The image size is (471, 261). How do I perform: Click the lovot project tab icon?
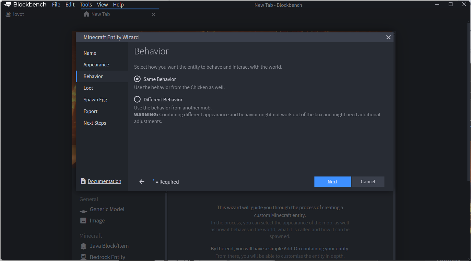click(x=8, y=14)
